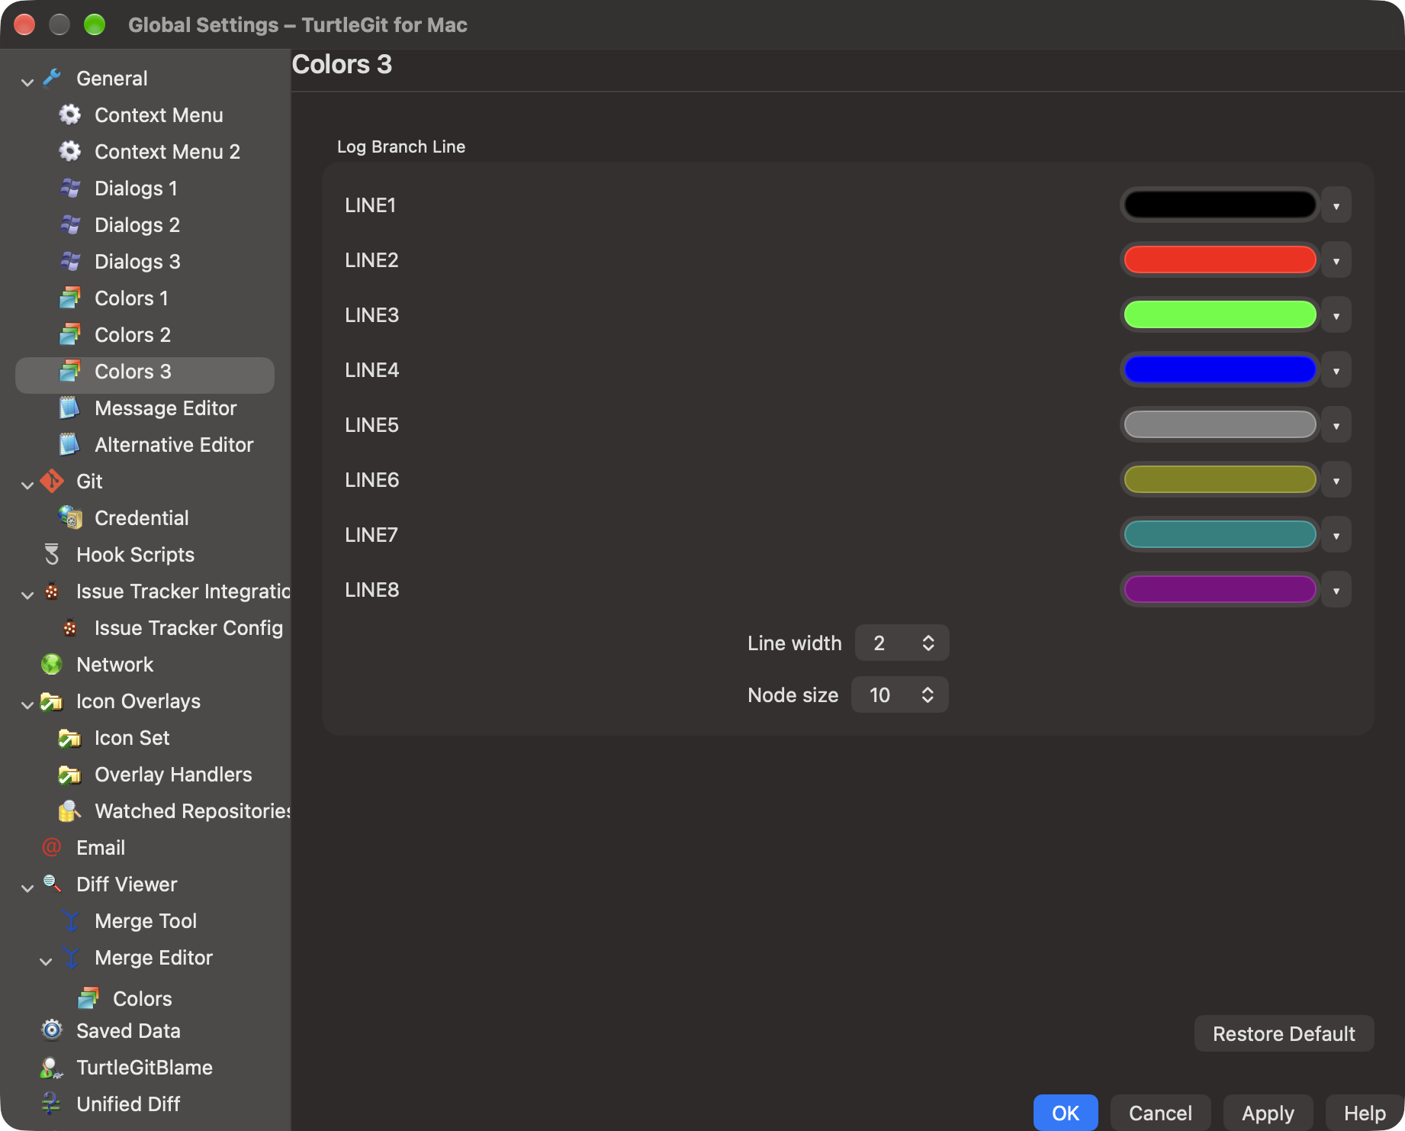Open the LINE4 color dropdown arrow
This screenshot has height=1131, width=1405.
(1336, 370)
